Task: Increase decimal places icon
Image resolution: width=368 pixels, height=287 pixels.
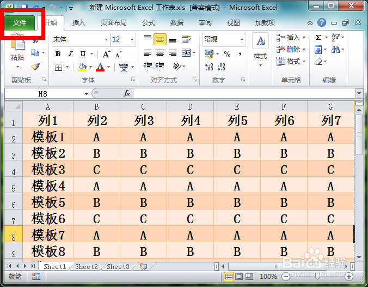Action: click(x=208, y=67)
